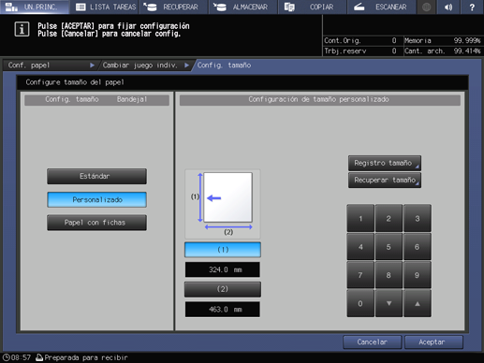This screenshot has height=363, width=484.
Task: Click 'Configure tamaño del papel' heading
Action: 75,82
